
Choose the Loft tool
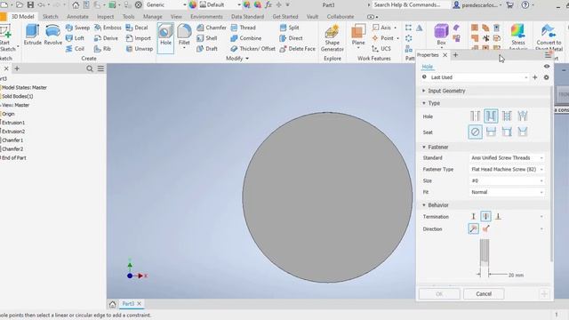(x=75, y=38)
